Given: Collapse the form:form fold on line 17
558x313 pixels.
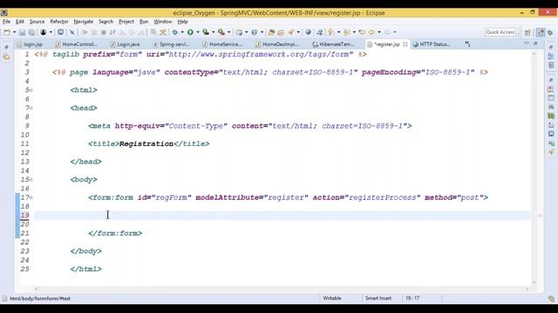Looking at the screenshot, I should point(31,197).
